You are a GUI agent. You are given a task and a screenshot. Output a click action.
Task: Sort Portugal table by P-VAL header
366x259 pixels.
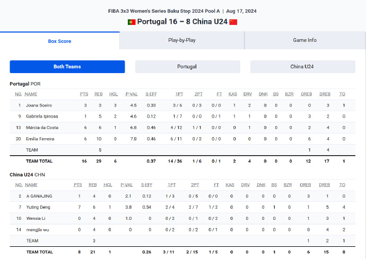click(x=132, y=94)
